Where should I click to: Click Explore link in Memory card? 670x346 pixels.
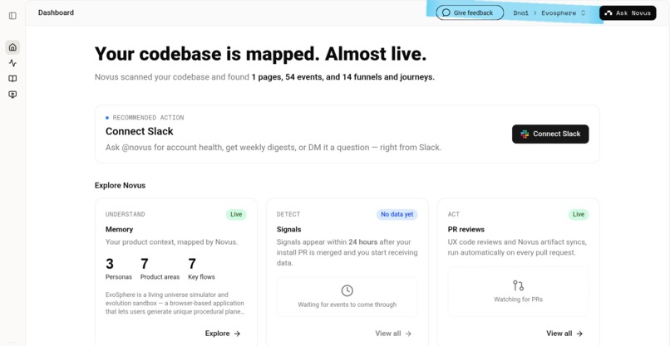[223, 334]
